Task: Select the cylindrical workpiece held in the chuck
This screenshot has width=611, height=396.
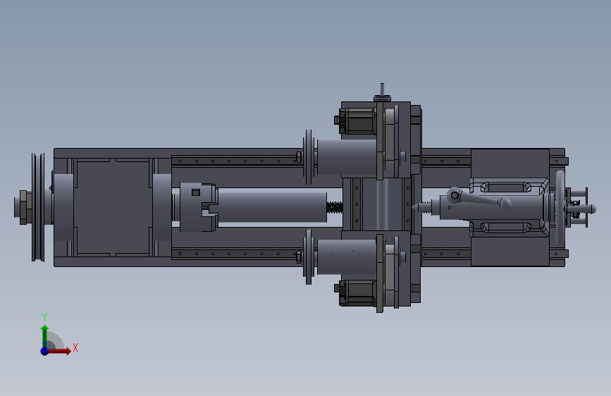Action: click(x=272, y=206)
